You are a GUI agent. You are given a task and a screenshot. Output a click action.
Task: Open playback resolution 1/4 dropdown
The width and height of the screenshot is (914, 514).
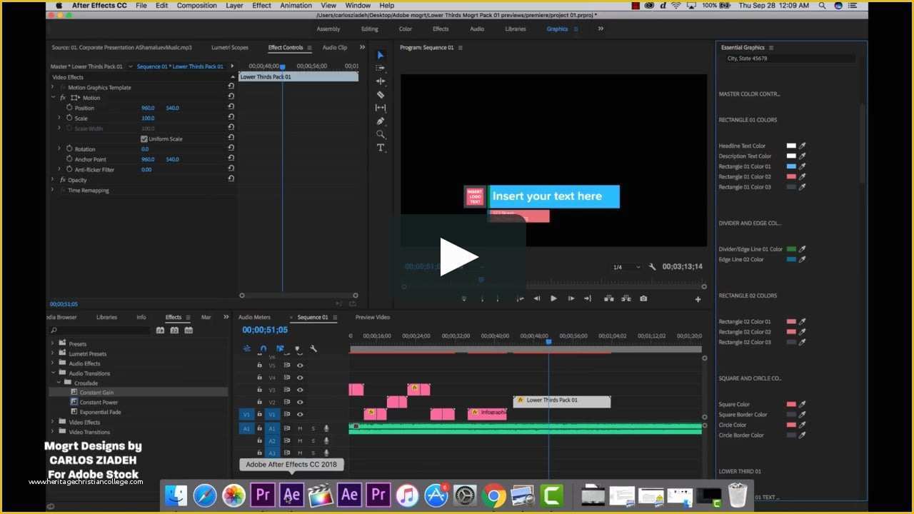click(626, 267)
